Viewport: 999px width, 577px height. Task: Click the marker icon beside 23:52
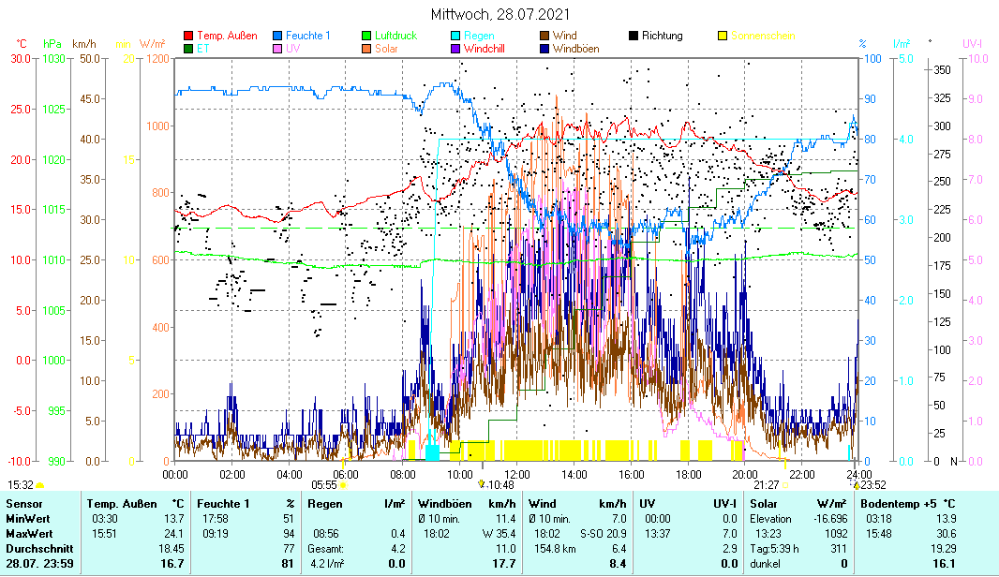pyautogui.click(x=857, y=484)
